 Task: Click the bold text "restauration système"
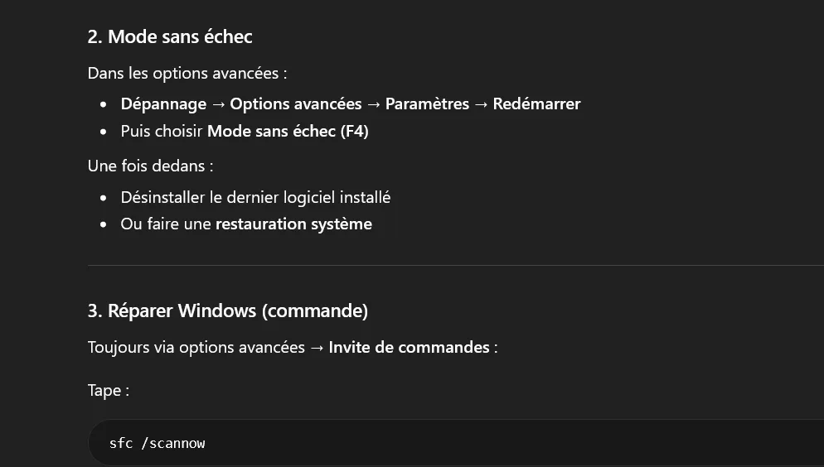point(293,224)
